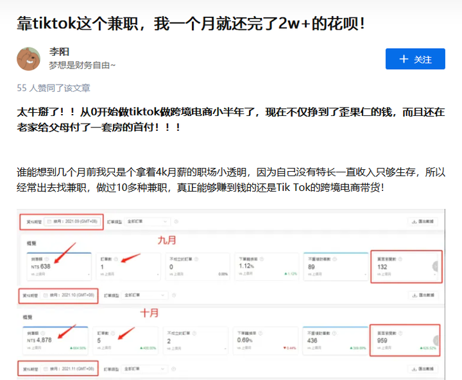Expand the 全部订单 dropdown in the 2021.11 row
462x380 pixels.
coord(144,369)
